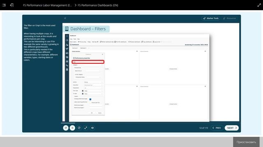Click the sprout icon in app sidebar

point(67,49)
